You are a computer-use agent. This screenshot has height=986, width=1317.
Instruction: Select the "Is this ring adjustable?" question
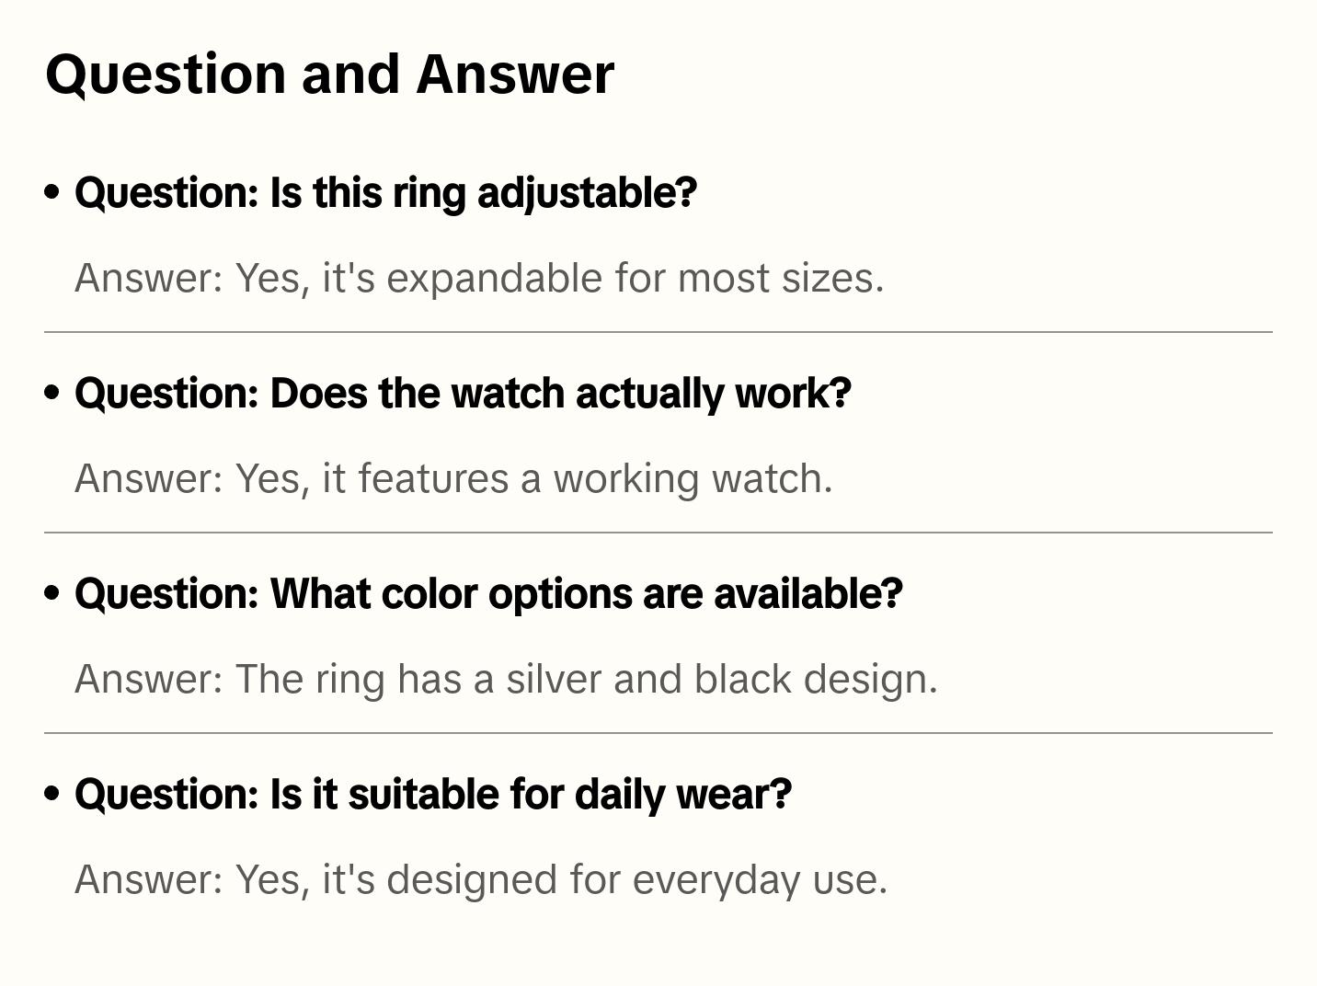click(x=385, y=193)
